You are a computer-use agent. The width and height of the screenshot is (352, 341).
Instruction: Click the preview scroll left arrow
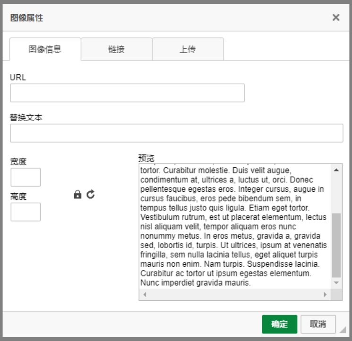[145, 295]
